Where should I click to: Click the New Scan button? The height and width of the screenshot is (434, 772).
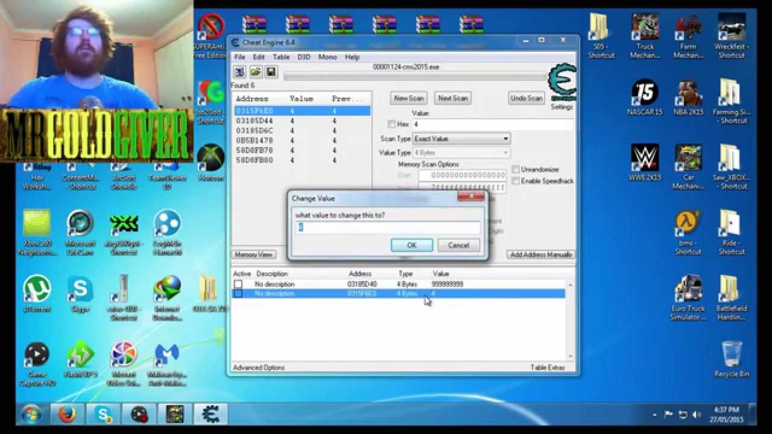tap(409, 98)
